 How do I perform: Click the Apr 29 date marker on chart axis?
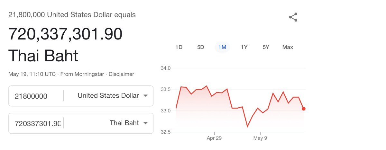click(214, 138)
